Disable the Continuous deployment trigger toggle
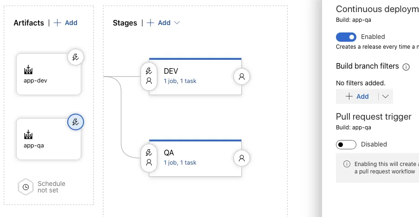This screenshot has width=419, height=217. click(346, 37)
